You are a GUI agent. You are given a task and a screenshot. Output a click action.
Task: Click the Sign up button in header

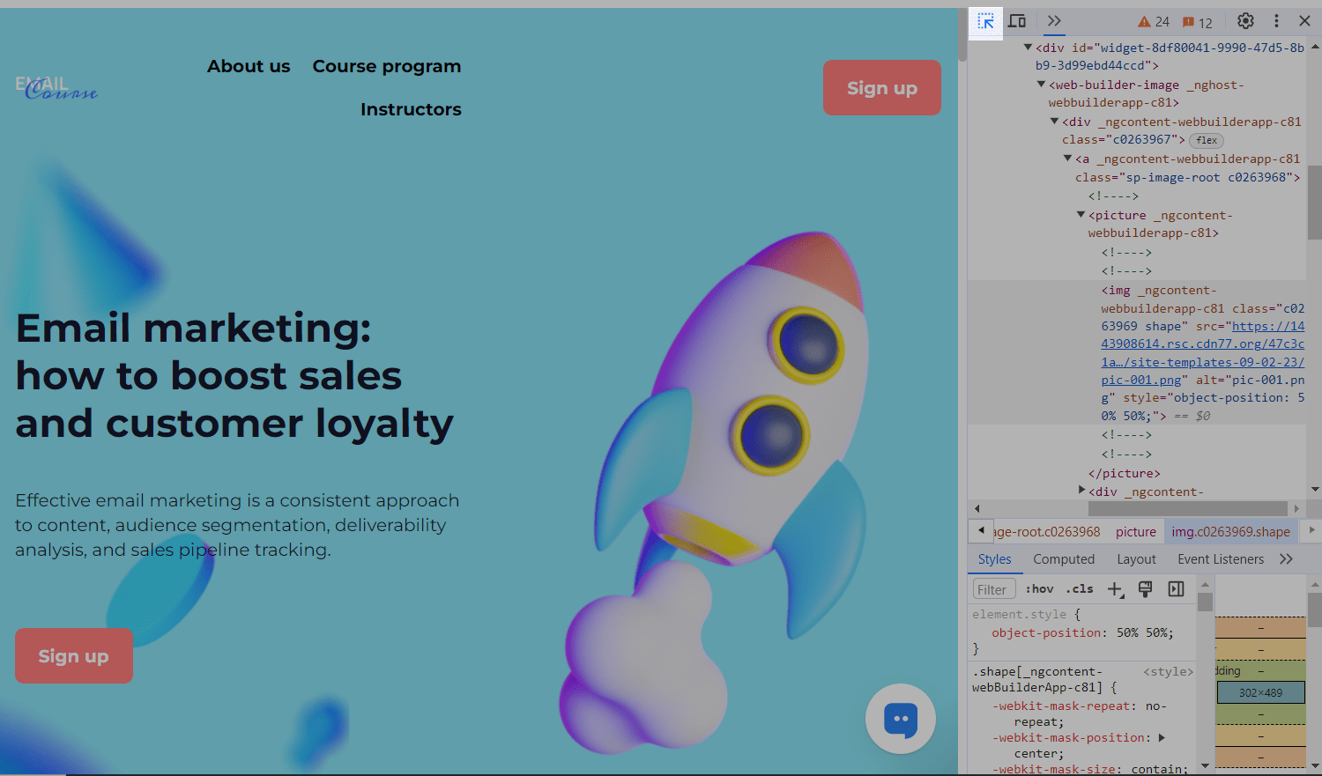point(881,88)
